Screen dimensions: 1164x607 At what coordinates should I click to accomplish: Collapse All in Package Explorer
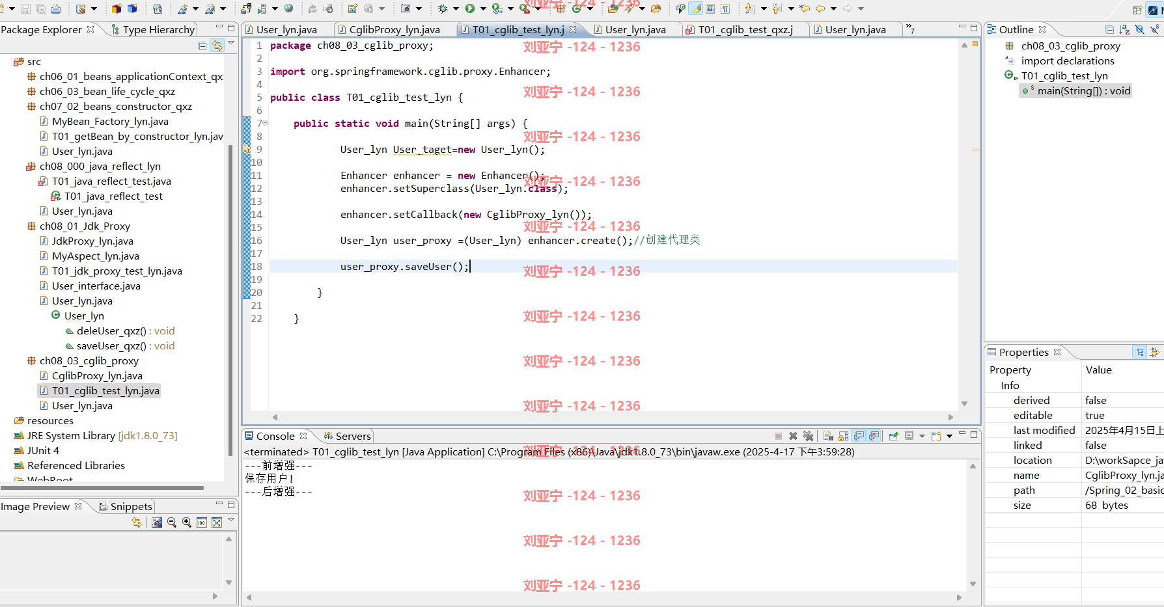tap(202, 46)
